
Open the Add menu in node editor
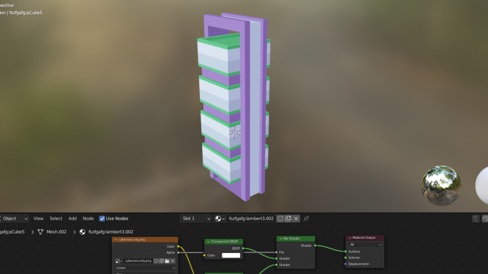[x=73, y=219]
